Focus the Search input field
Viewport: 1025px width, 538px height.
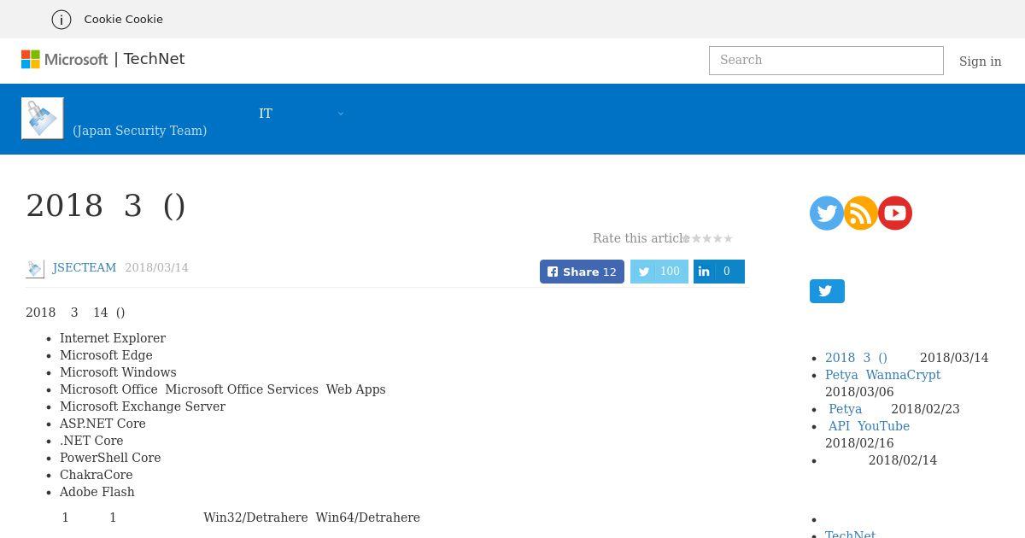pyautogui.click(x=826, y=61)
